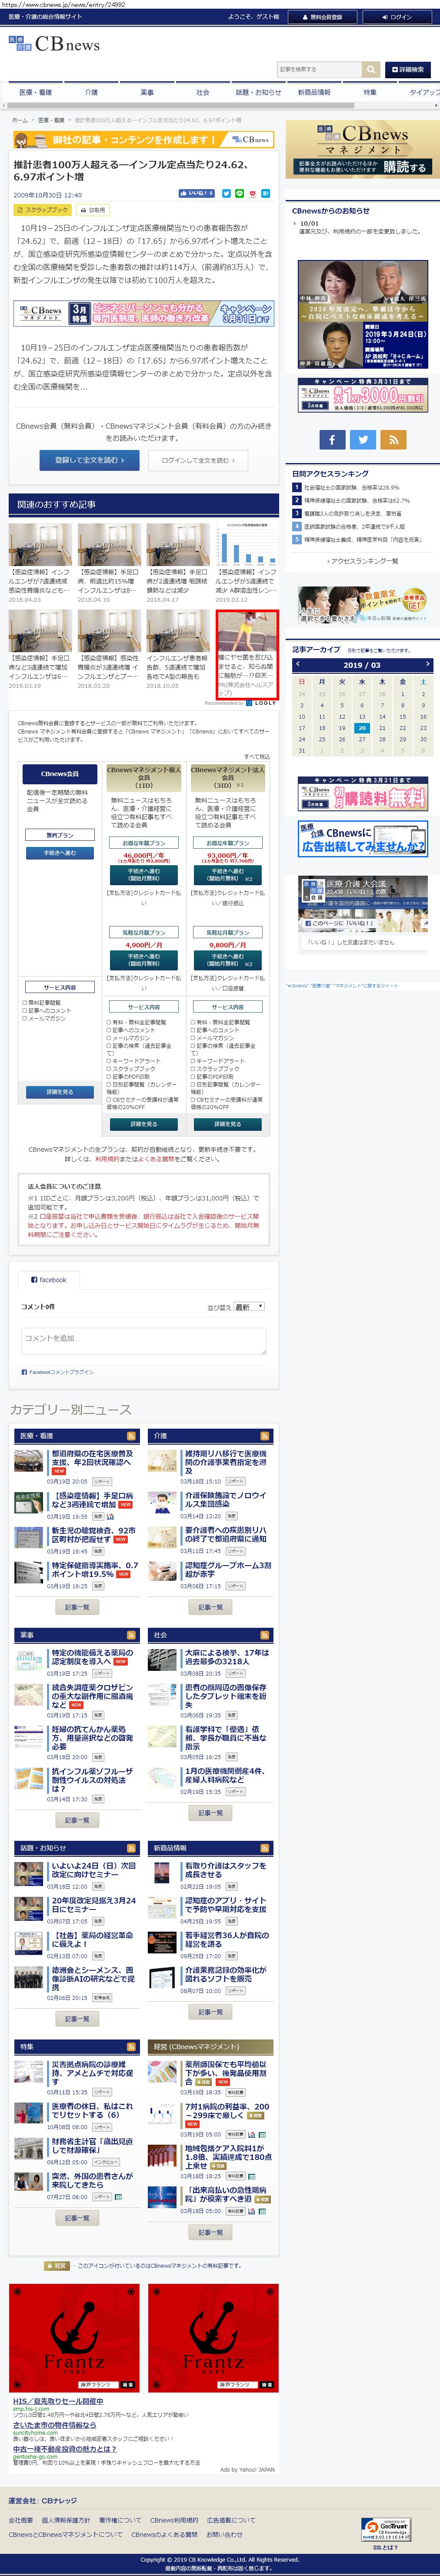
Task: Open the sidebar Facebook square icon
Action: tap(333, 439)
